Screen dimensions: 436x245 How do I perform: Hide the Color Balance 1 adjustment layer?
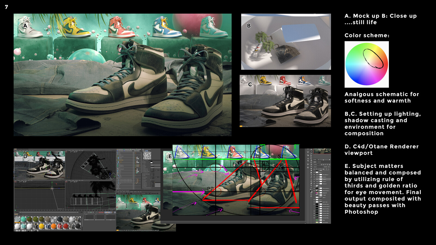[314, 174]
